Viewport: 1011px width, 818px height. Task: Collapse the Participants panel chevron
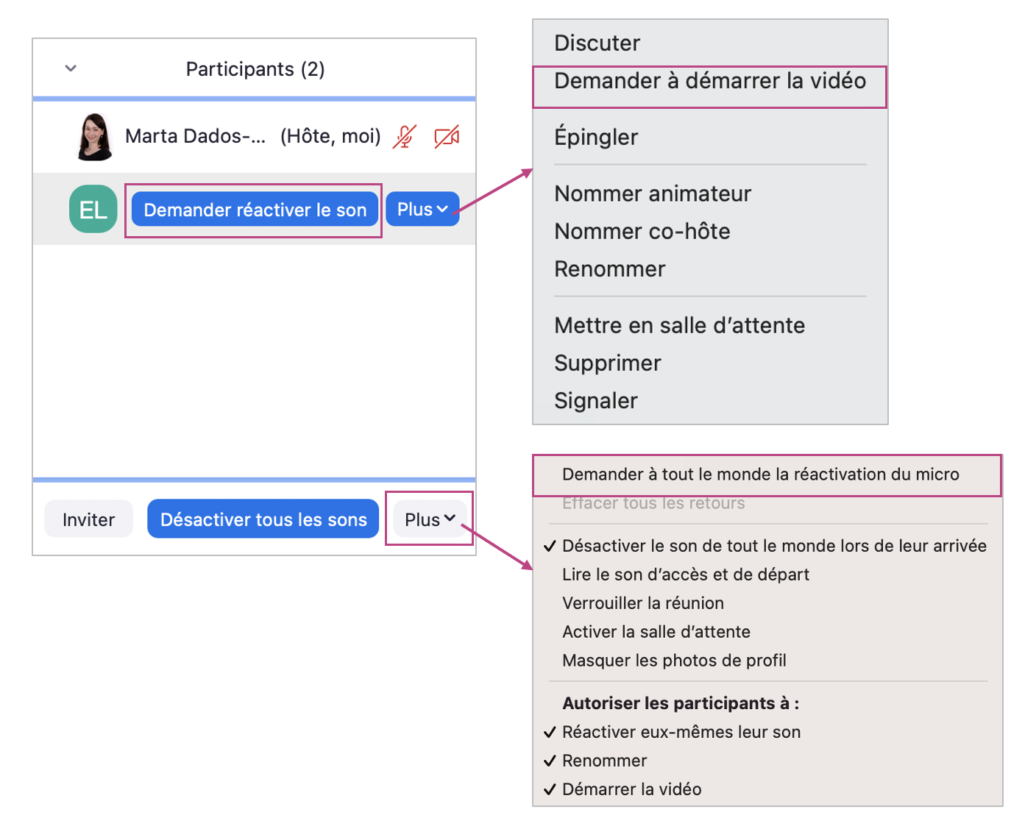(71, 68)
